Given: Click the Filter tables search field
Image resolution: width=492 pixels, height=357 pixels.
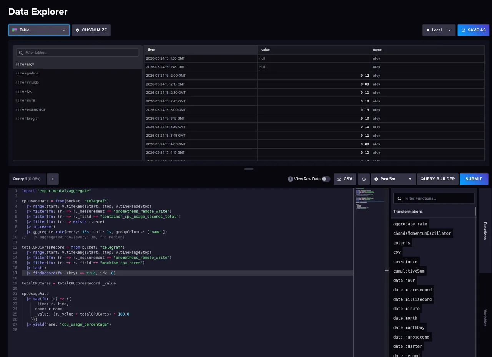Looking at the screenshot, I should 78,53.
